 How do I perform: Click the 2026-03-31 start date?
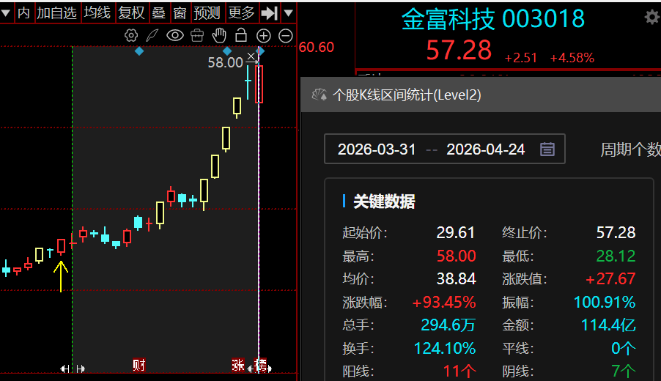[377, 149]
